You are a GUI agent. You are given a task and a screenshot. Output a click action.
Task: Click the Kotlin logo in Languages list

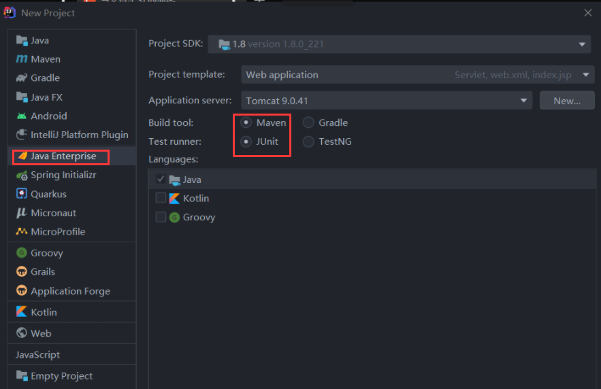click(x=174, y=199)
